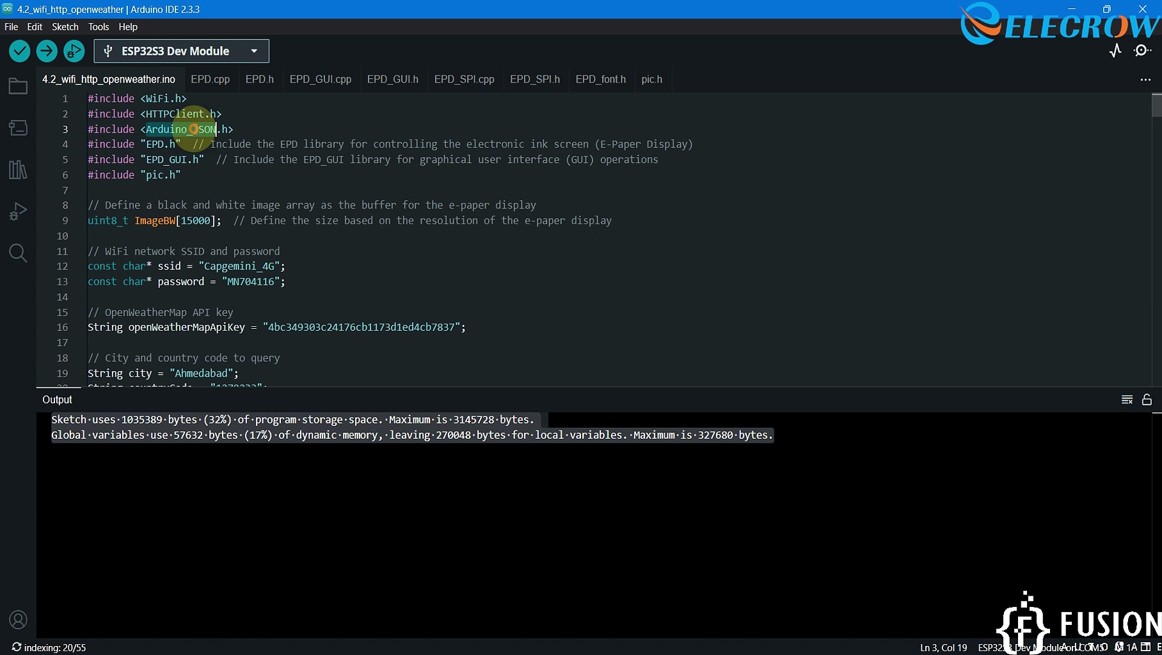Open the Boards Manager sidebar icon
1162x655 pixels.
tap(18, 128)
